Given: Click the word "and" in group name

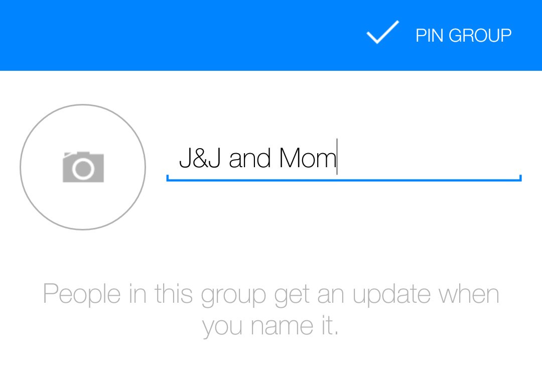Looking at the screenshot, I should pos(249,158).
